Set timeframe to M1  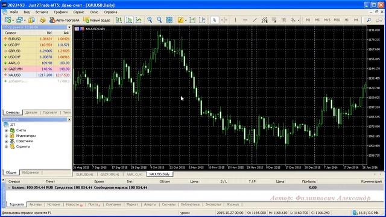tap(308, 20)
